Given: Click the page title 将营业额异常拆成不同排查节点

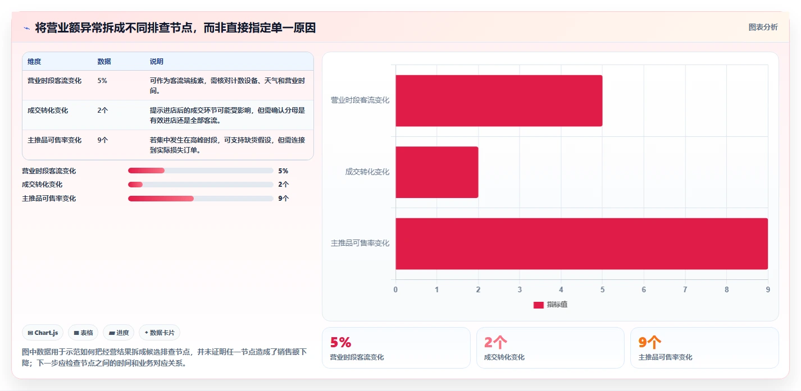Looking at the screenshot, I should [x=175, y=27].
